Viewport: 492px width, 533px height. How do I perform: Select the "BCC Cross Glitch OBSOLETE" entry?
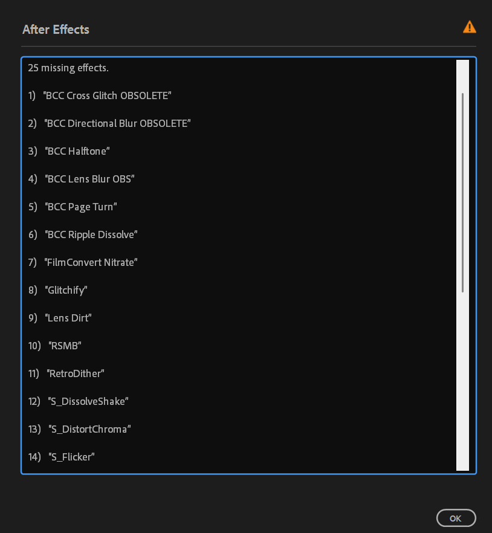pyautogui.click(x=108, y=95)
